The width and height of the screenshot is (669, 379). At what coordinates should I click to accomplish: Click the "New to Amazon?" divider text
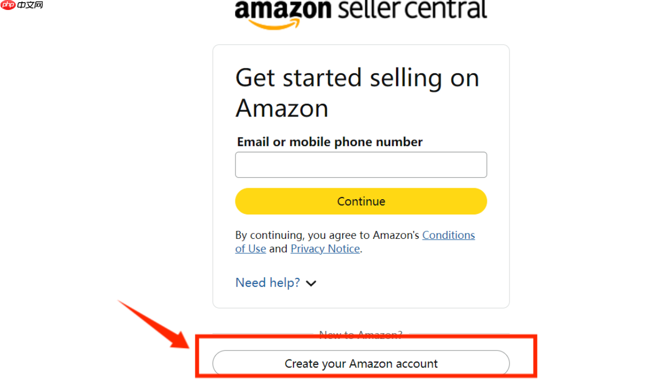pos(361,335)
